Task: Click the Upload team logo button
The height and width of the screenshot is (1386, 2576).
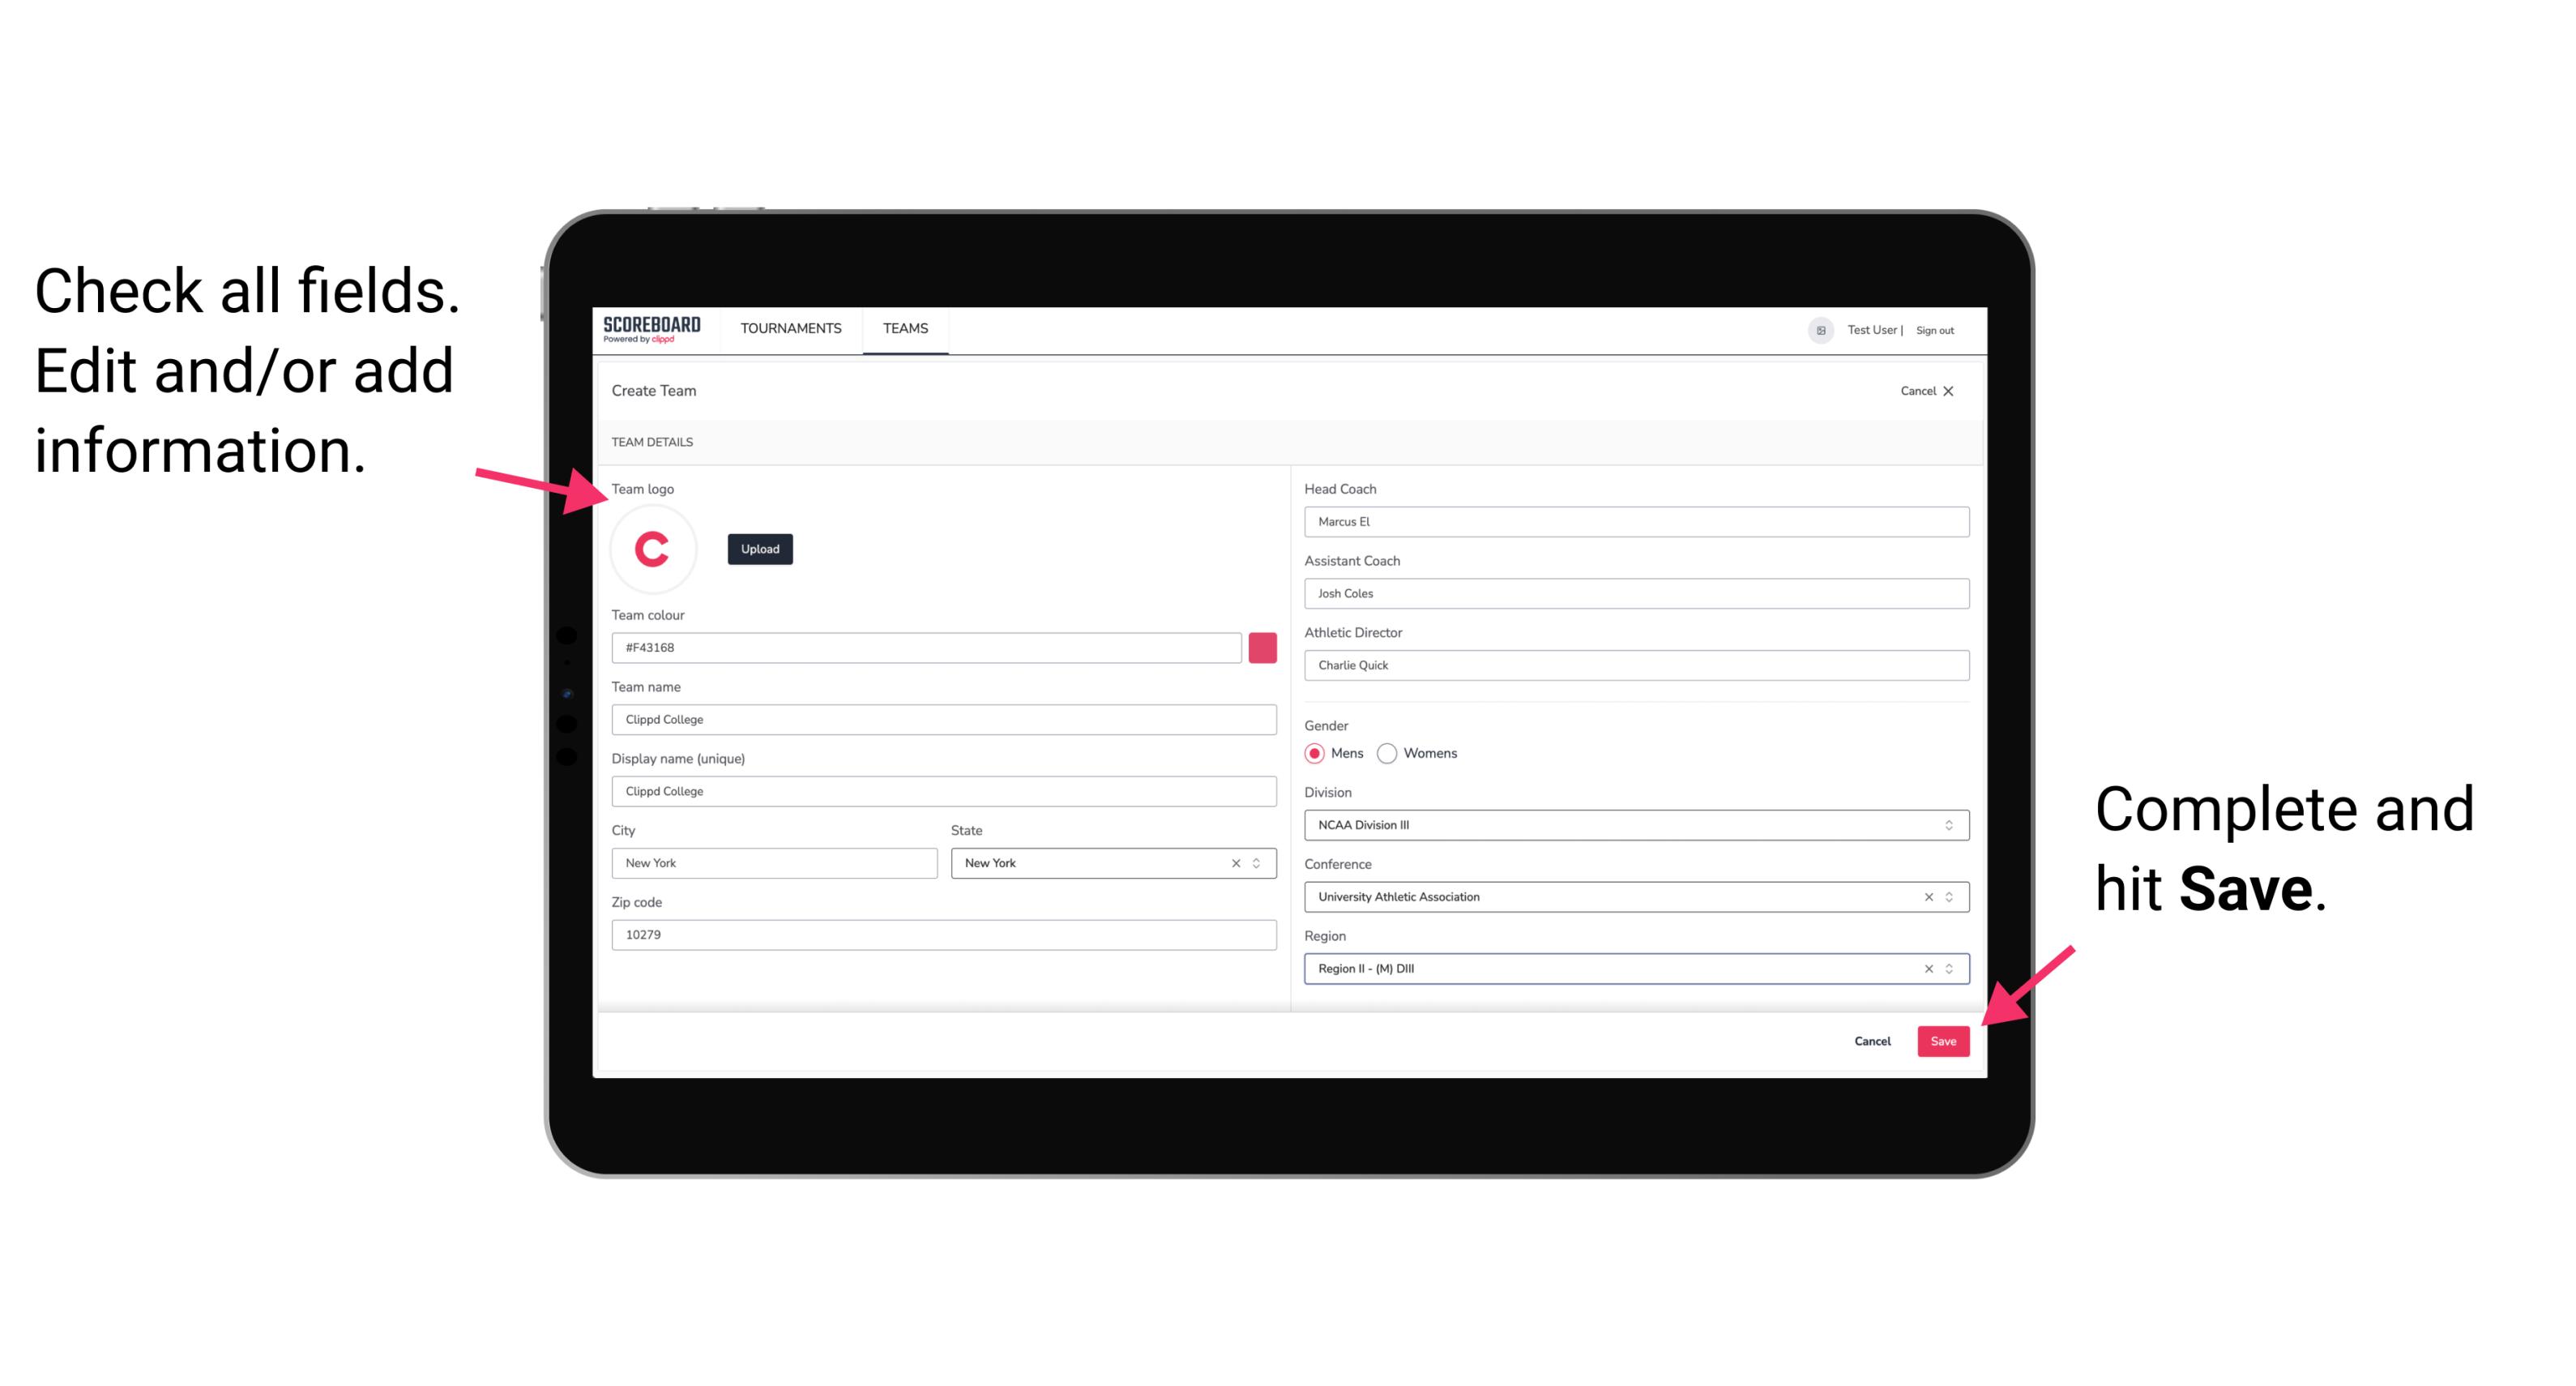Action: [759, 548]
